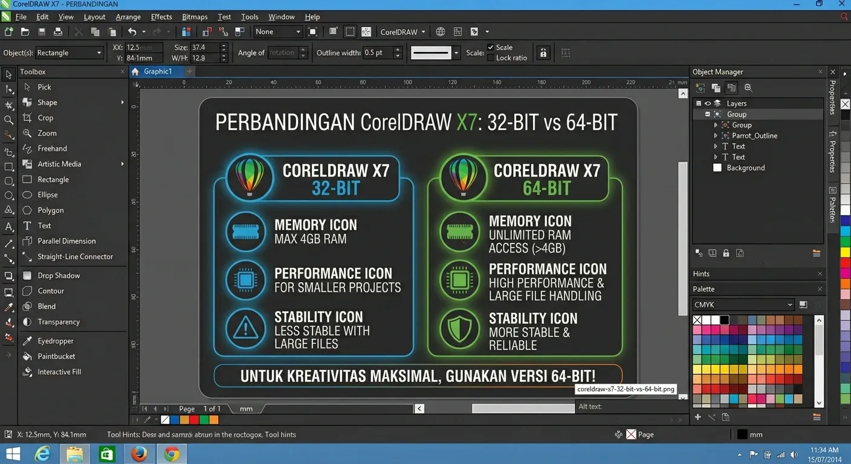Launch Firefox from the taskbar

coord(139,454)
